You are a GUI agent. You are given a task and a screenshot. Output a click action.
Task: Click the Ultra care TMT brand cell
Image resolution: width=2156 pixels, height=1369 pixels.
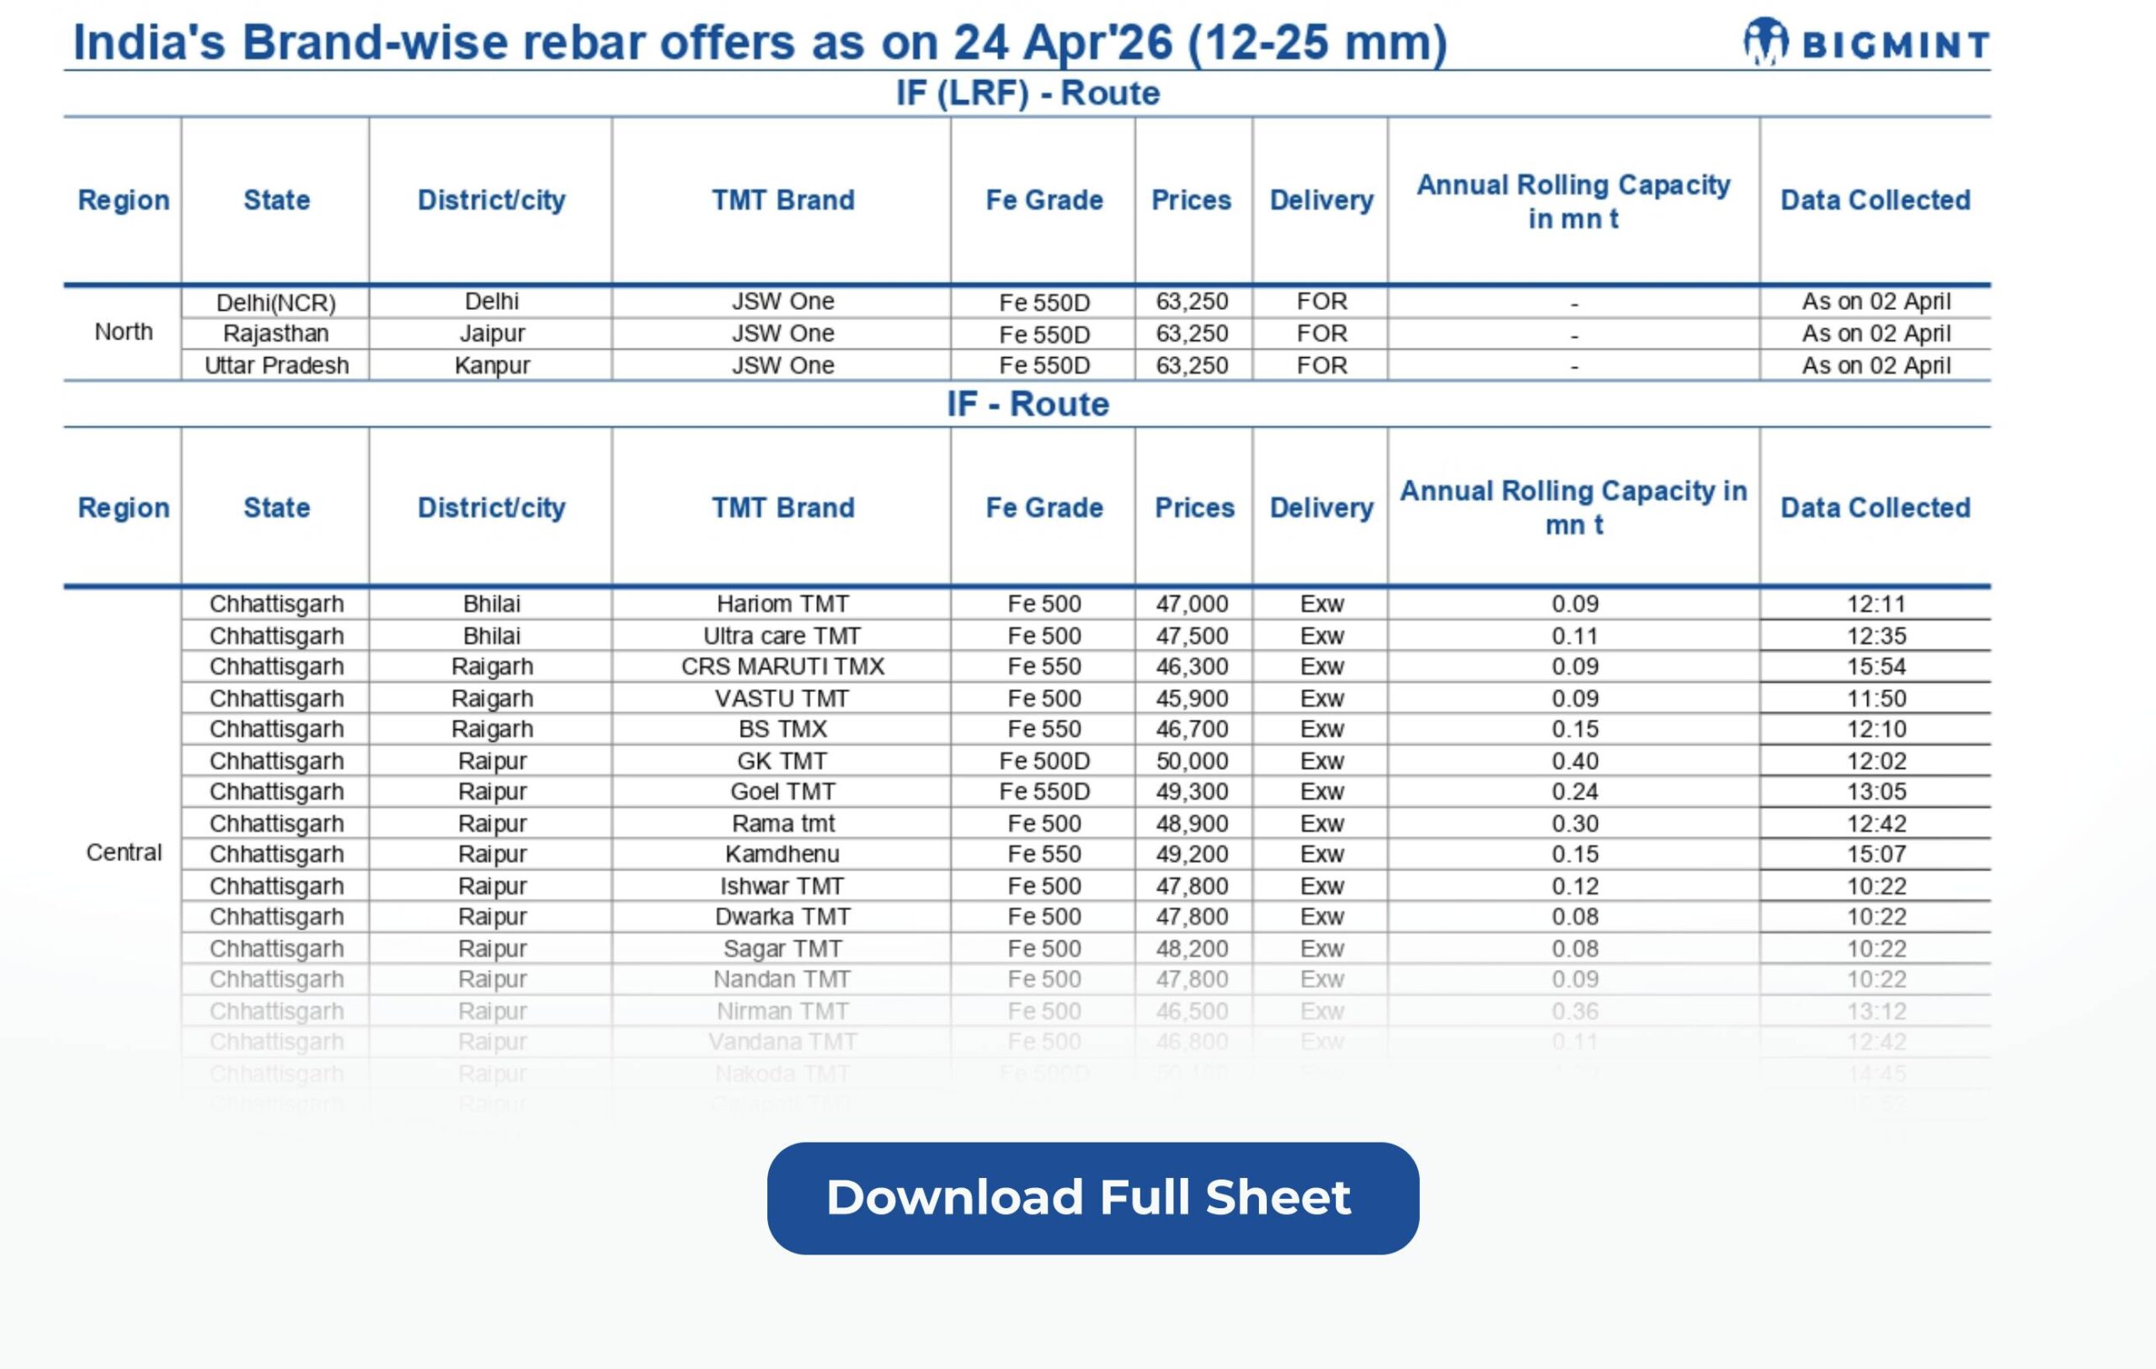tap(782, 636)
